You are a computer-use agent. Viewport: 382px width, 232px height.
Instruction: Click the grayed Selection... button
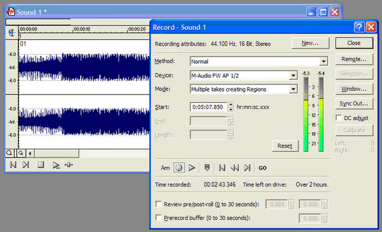354,74
